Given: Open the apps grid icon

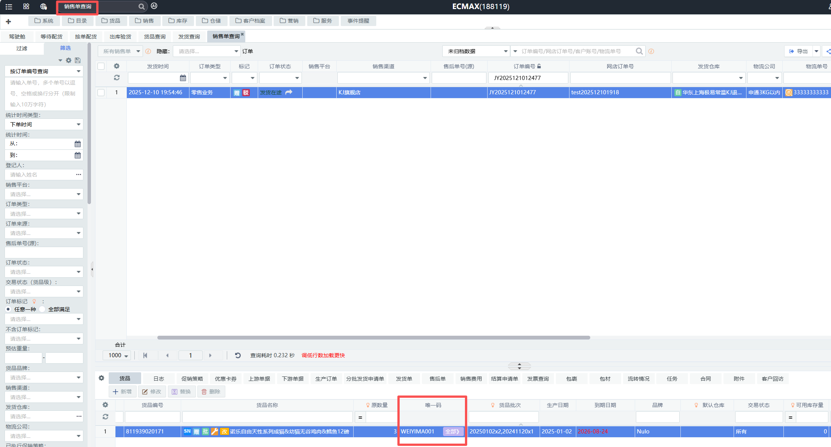Looking at the screenshot, I should [26, 6].
